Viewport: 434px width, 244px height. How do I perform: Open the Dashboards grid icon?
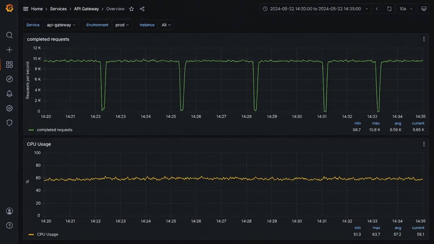coord(9,64)
